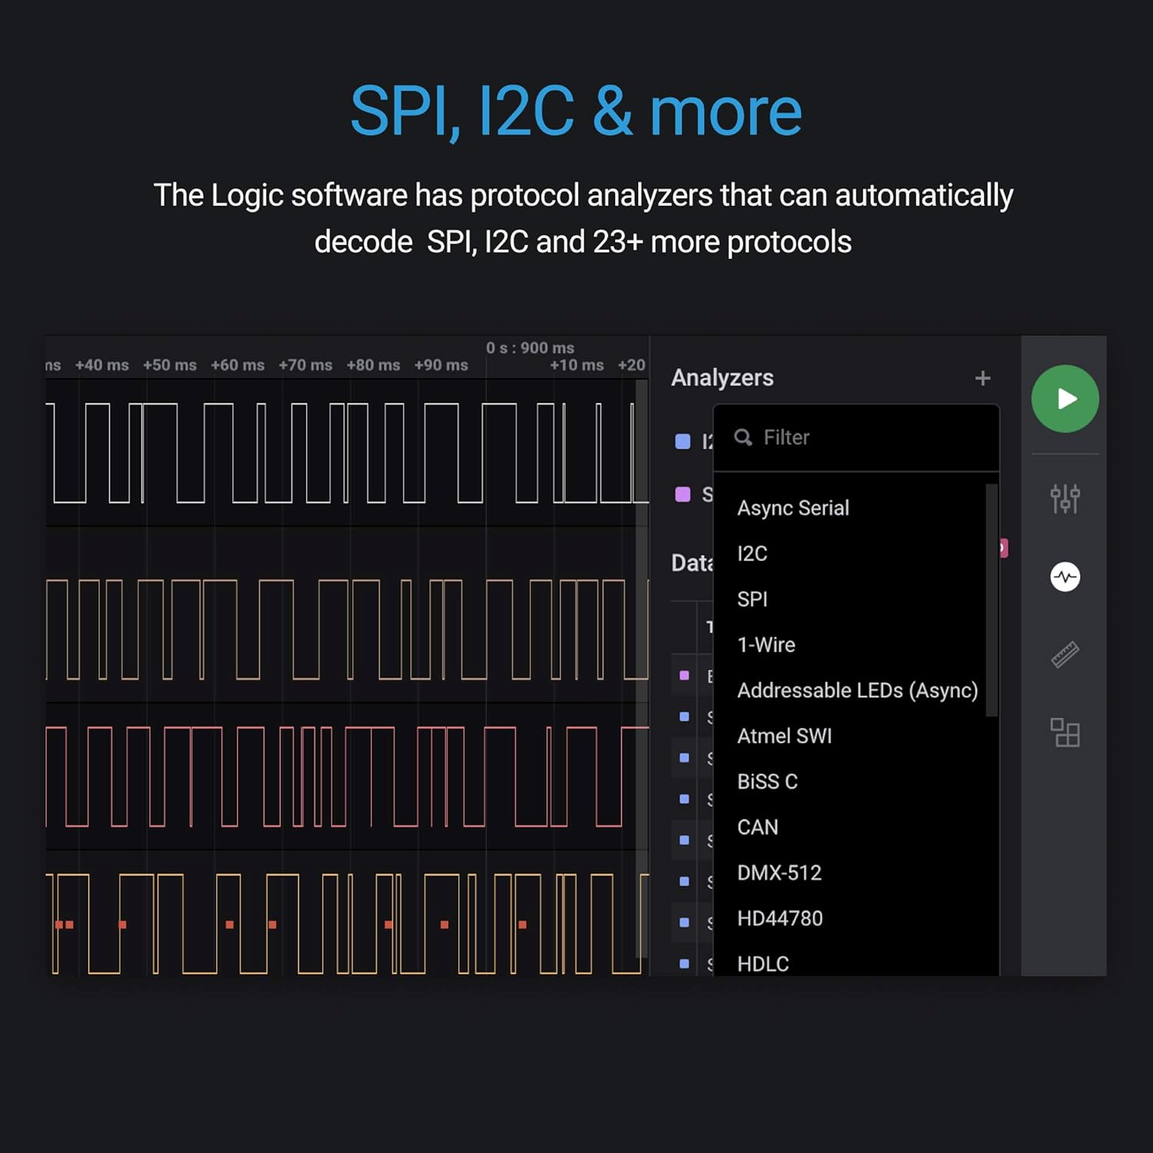The image size is (1153, 1153).
Task: Click the blue color swatch beside the I2C analyzer
Action: tap(683, 441)
